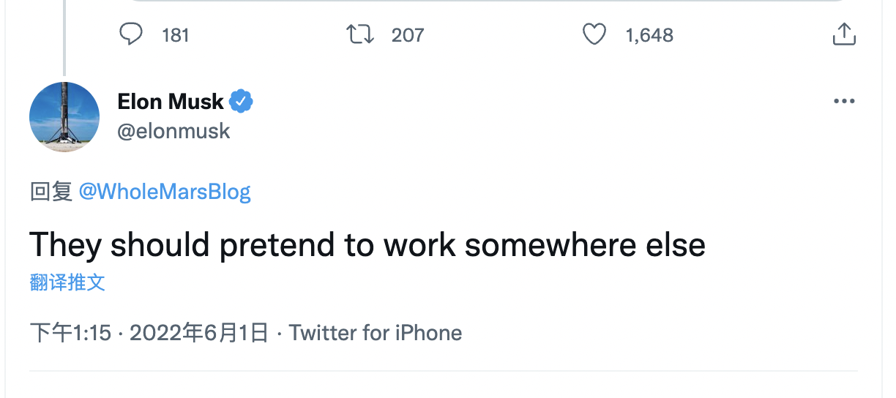Click the @elonmusk handle

click(x=173, y=131)
